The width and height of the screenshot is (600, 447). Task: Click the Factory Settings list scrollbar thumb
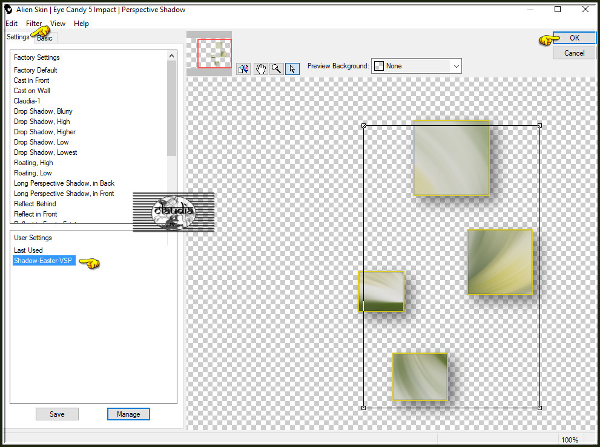pos(172,108)
